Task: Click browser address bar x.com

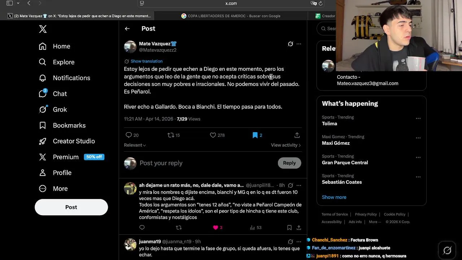Action: click(231, 3)
